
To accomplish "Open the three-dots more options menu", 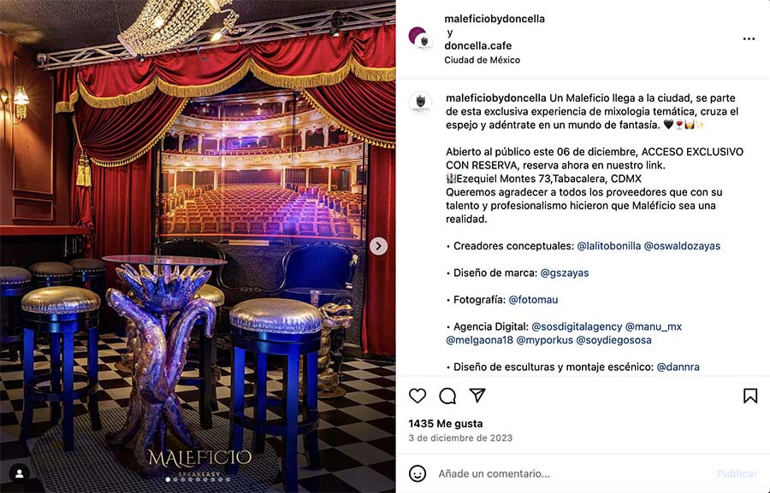I will pos(749,38).
